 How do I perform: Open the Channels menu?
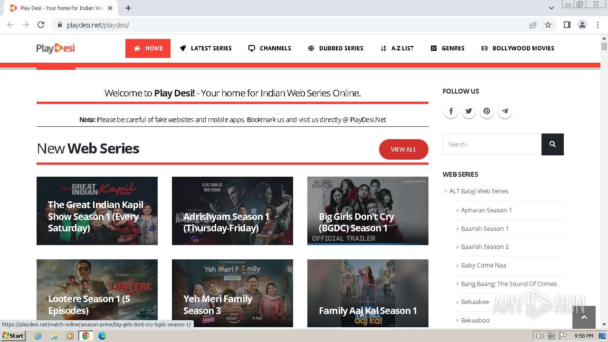tap(269, 48)
